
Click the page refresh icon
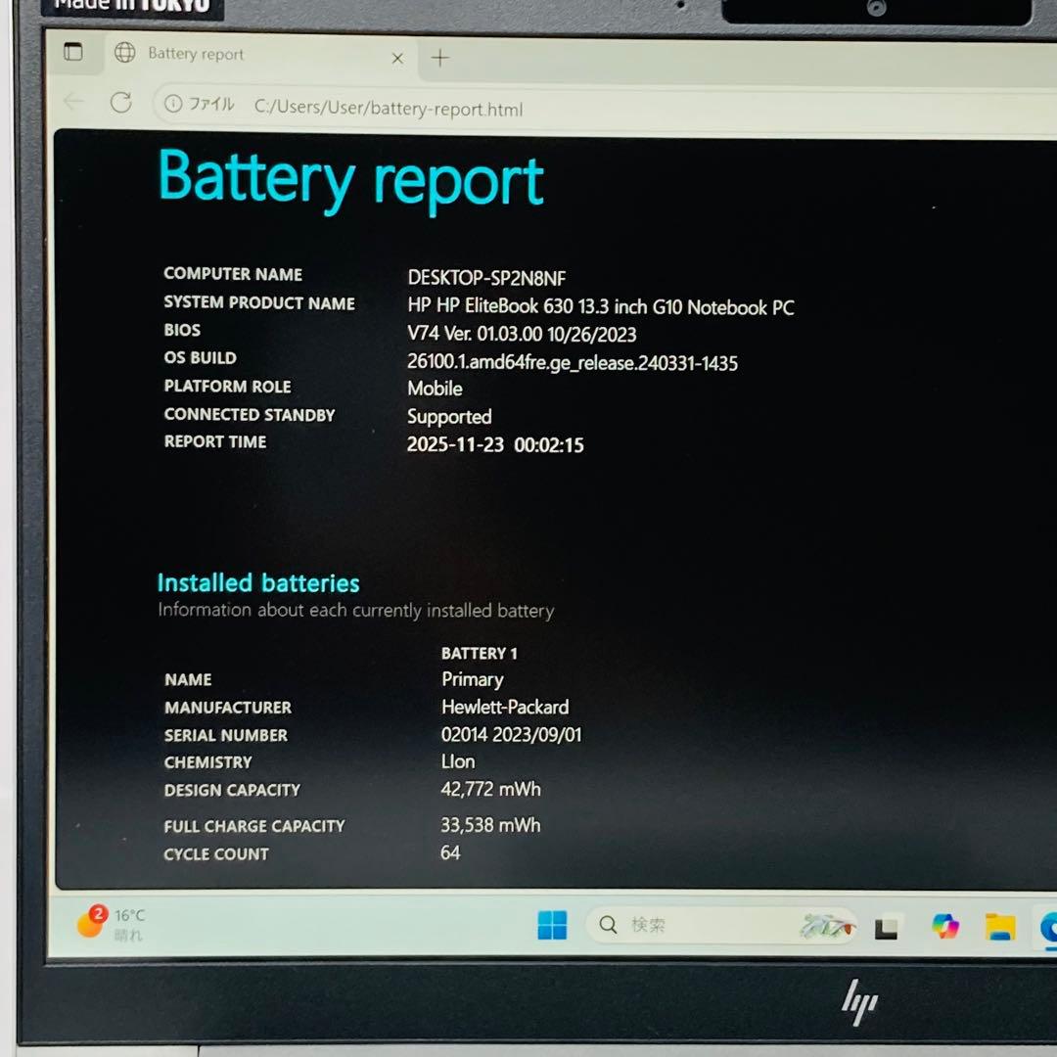tap(121, 104)
